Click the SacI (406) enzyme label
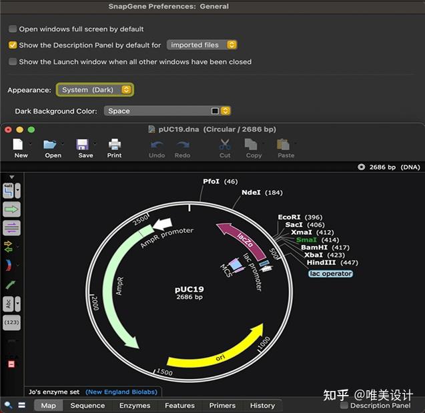This screenshot has width=425, height=413. 305,225
